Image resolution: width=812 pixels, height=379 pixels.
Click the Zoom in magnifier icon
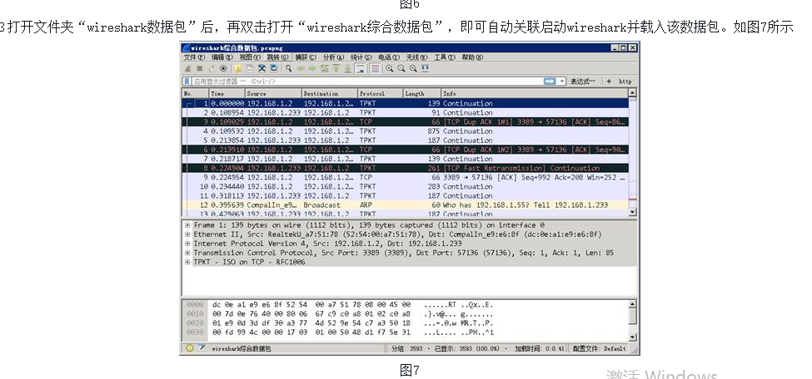click(390, 68)
